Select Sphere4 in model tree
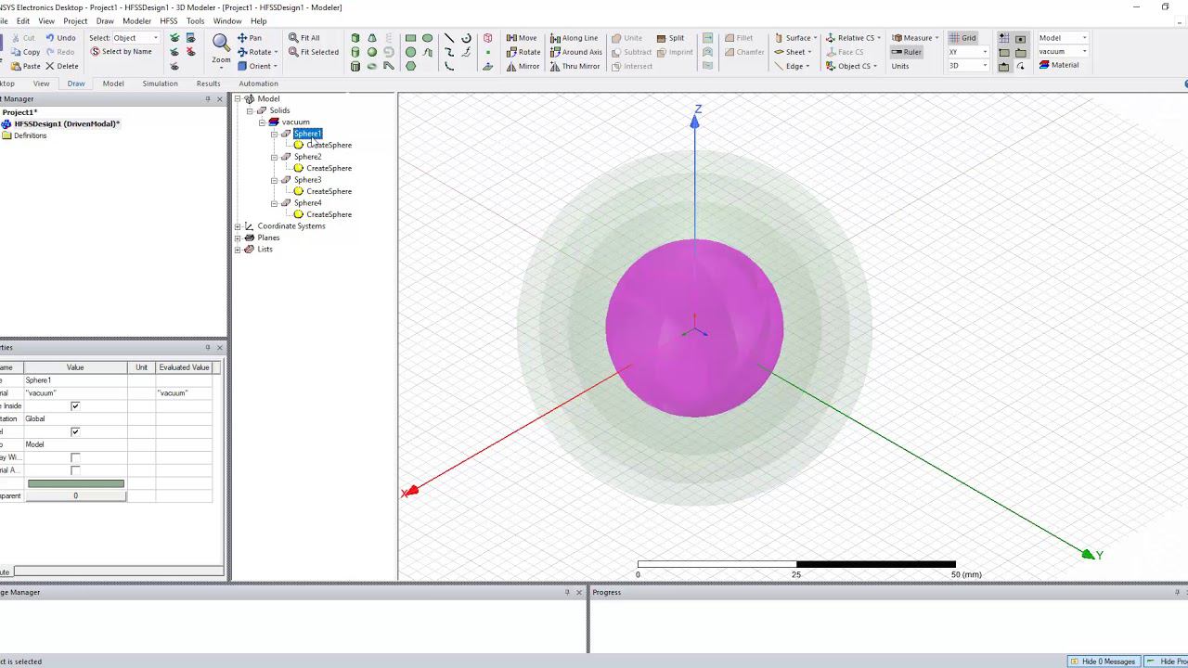 coord(307,203)
